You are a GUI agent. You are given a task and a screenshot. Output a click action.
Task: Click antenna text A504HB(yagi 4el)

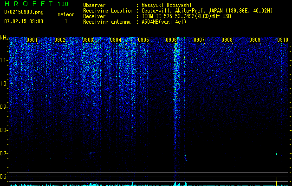[164, 22]
